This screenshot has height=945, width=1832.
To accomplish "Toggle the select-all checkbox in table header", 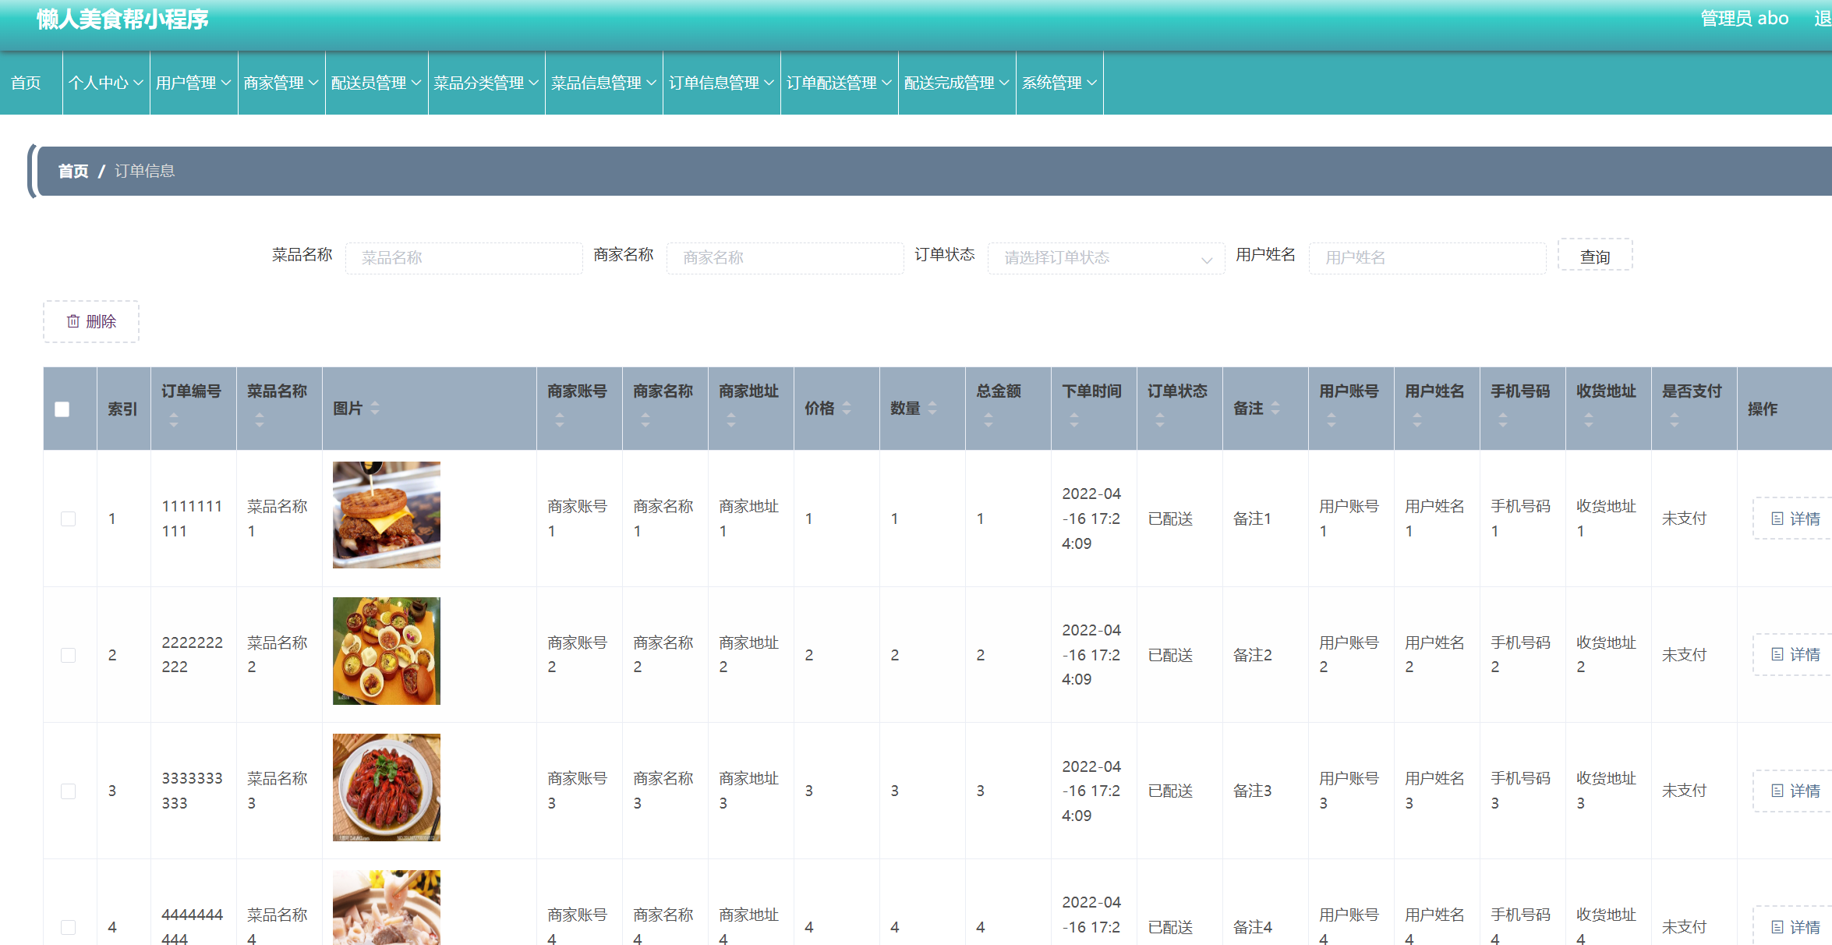I will pos(62,408).
